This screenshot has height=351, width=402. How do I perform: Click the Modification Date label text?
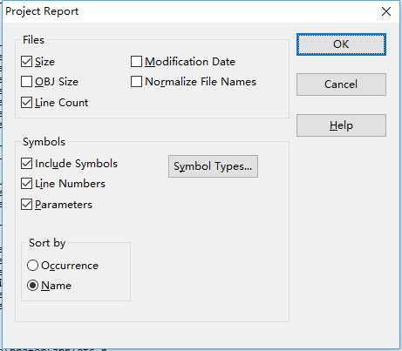click(x=190, y=62)
